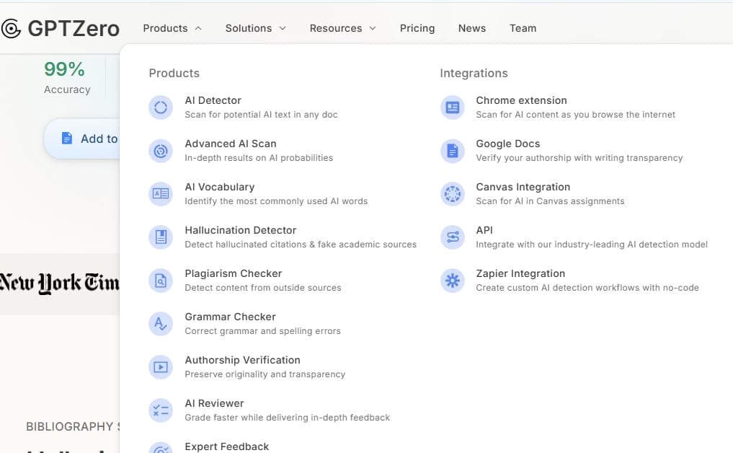Expand the Resources dropdown menu
Image resolution: width=733 pixels, height=453 pixels.
point(342,29)
